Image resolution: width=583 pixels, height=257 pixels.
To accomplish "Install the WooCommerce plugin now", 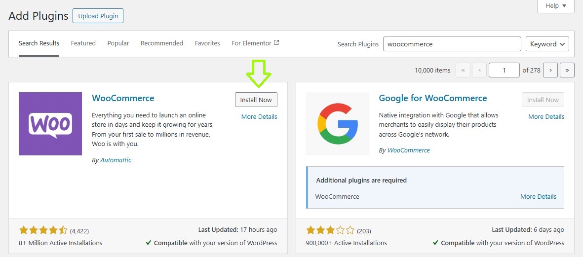I will (256, 100).
